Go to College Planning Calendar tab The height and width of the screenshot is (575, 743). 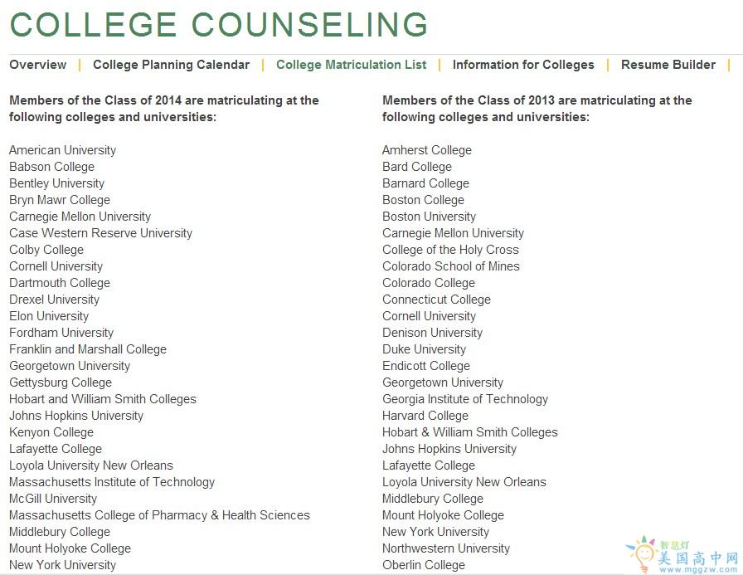click(171, 65)
